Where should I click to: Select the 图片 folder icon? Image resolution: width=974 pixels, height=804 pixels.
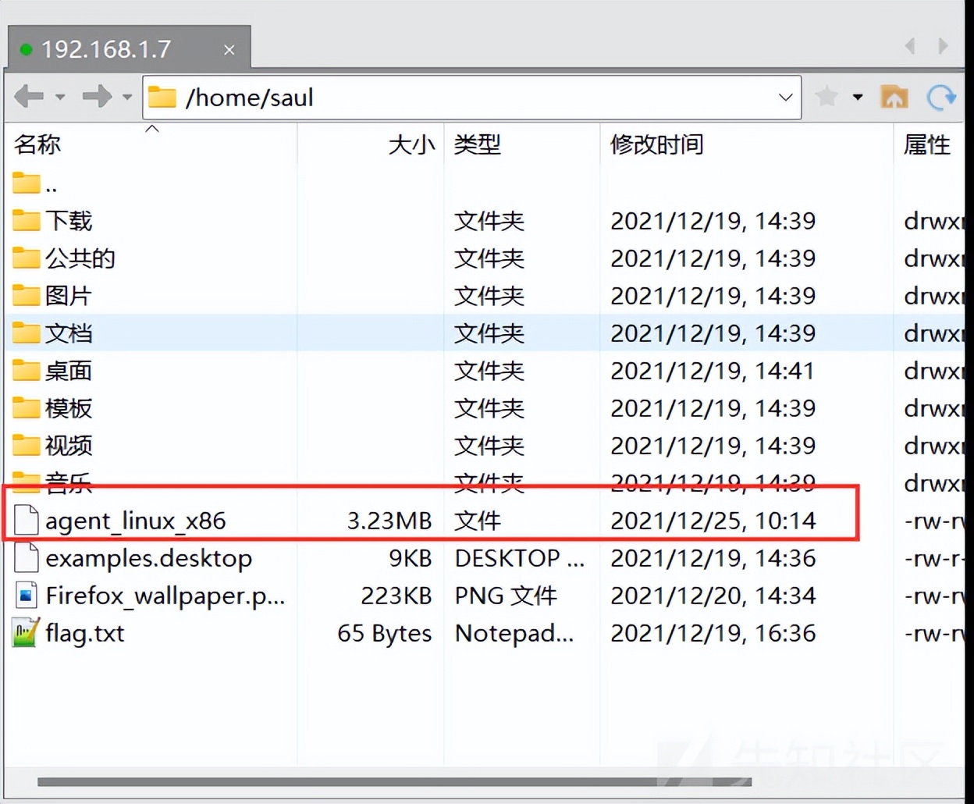26,296
